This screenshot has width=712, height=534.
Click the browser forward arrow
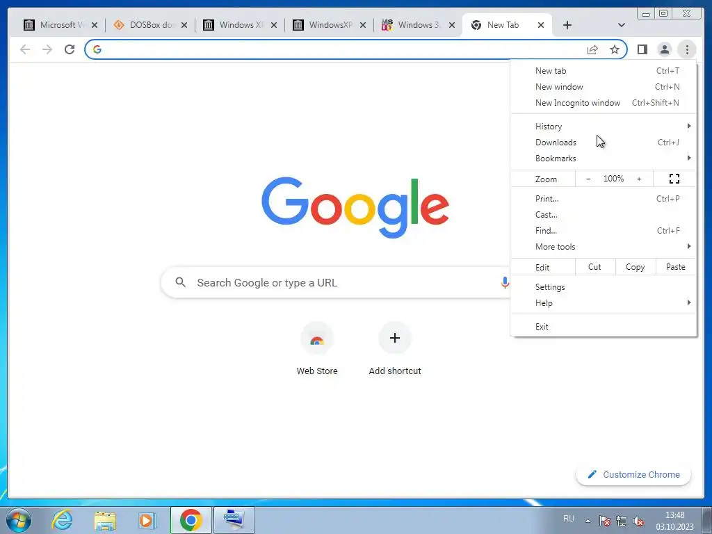click(47, 49)
